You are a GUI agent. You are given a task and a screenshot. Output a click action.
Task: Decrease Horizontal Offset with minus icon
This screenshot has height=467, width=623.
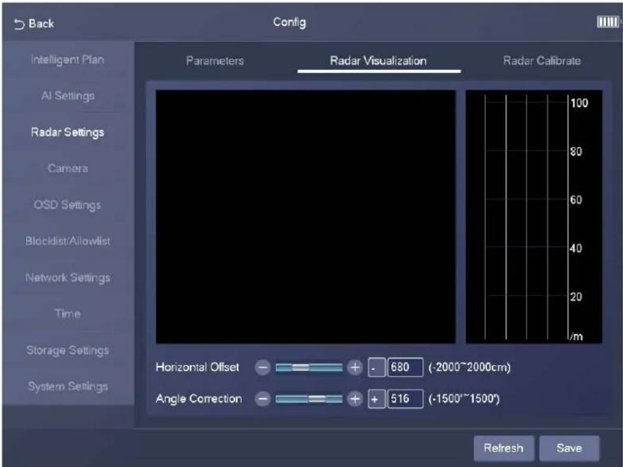pyautogui.click(x=262, y=367)
